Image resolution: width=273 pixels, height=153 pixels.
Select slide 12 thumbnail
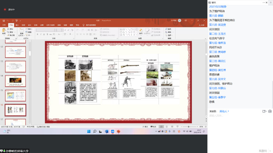pyautogui.click(x=15, y=52)
